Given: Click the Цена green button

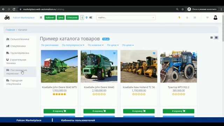Looking at the screenshot, I should pos(61,17).
